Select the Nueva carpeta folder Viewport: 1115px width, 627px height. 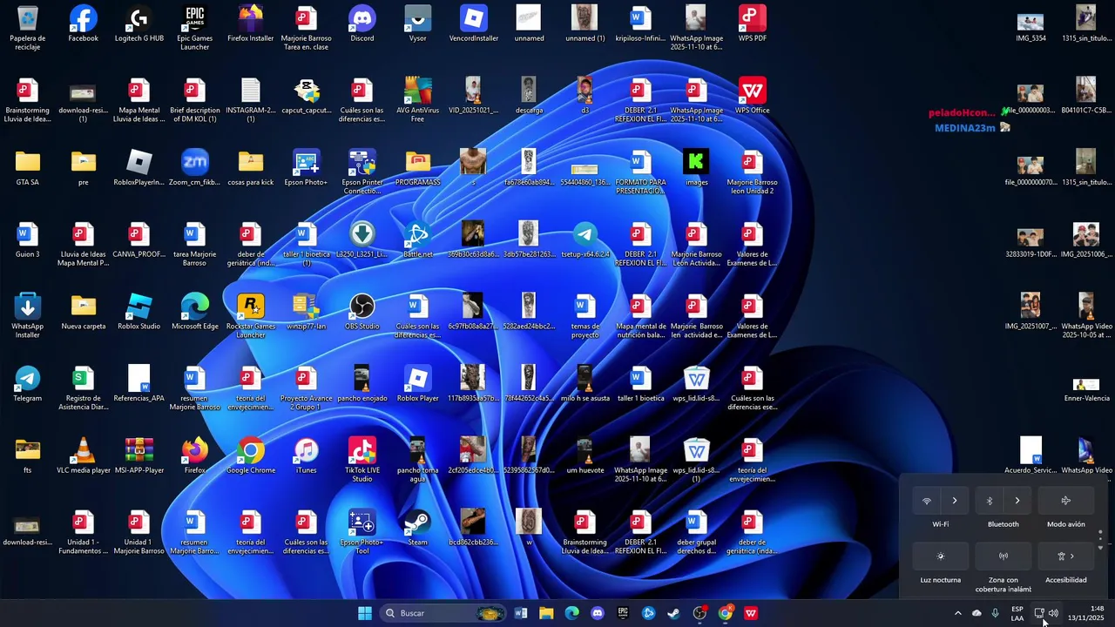(84, 311)
